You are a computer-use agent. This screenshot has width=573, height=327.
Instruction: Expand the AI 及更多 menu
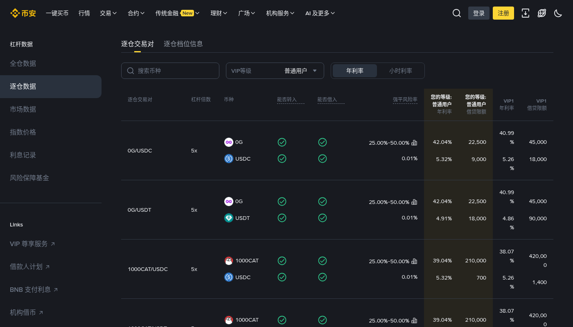click(x=320, y=13)
